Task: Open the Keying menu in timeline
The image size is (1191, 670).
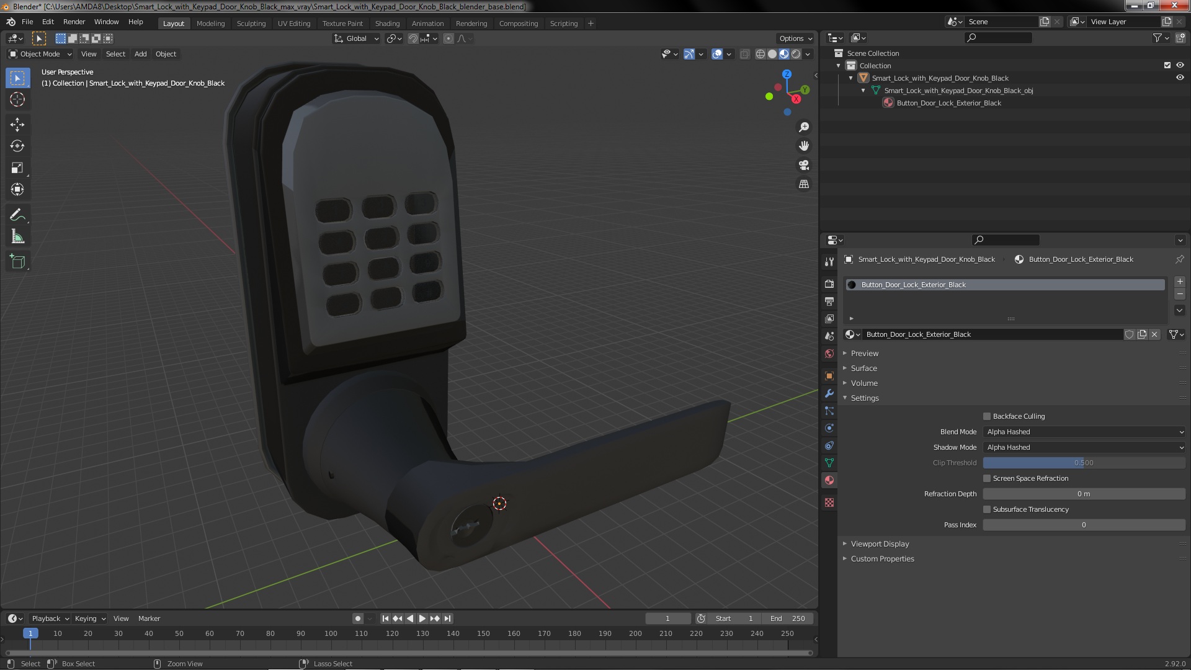Action: 90,619
